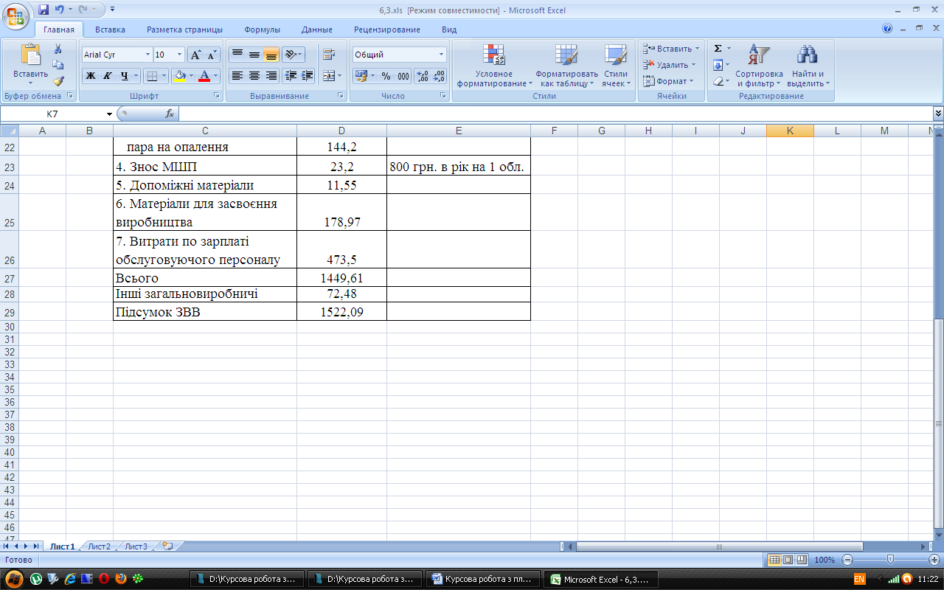Viewport: 944px width, 590px height.
Task: Click the Name Box showing K7
Action: pos(53,114)
